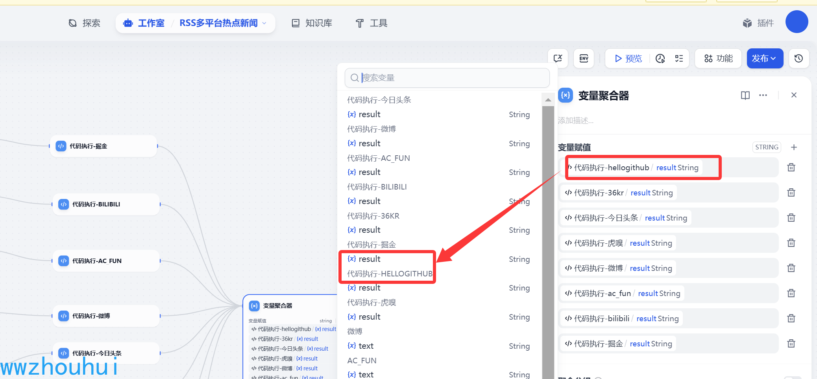Screen dimensions: 817x379
Task: Click the panel 代码执行-掘金 variable row
Action: point(668,344)
